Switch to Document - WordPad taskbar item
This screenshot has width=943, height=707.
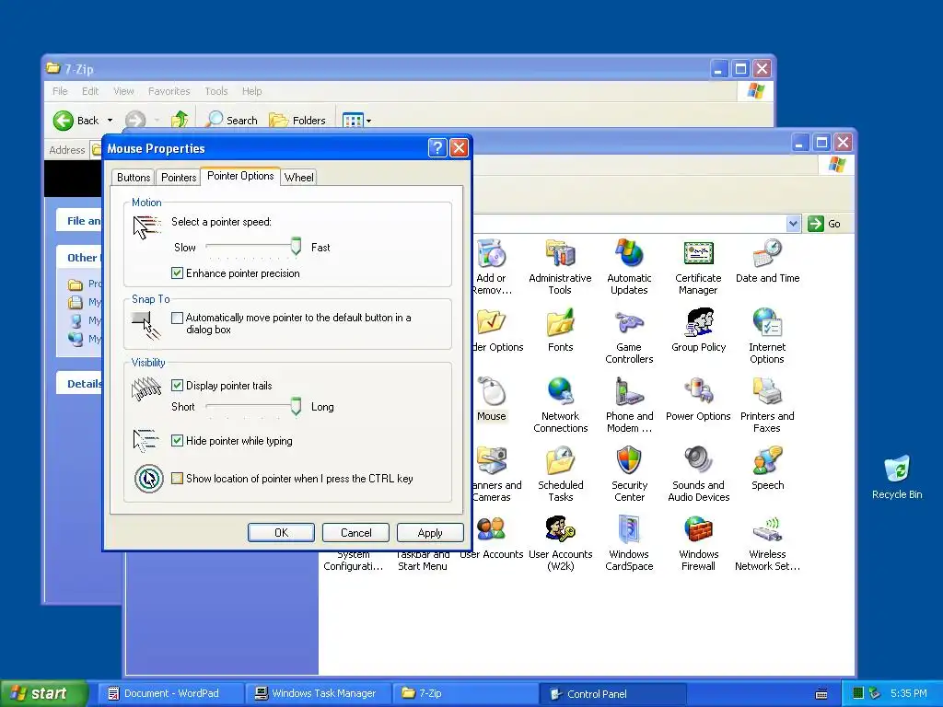pyautogui.click(x=170, y=693)
